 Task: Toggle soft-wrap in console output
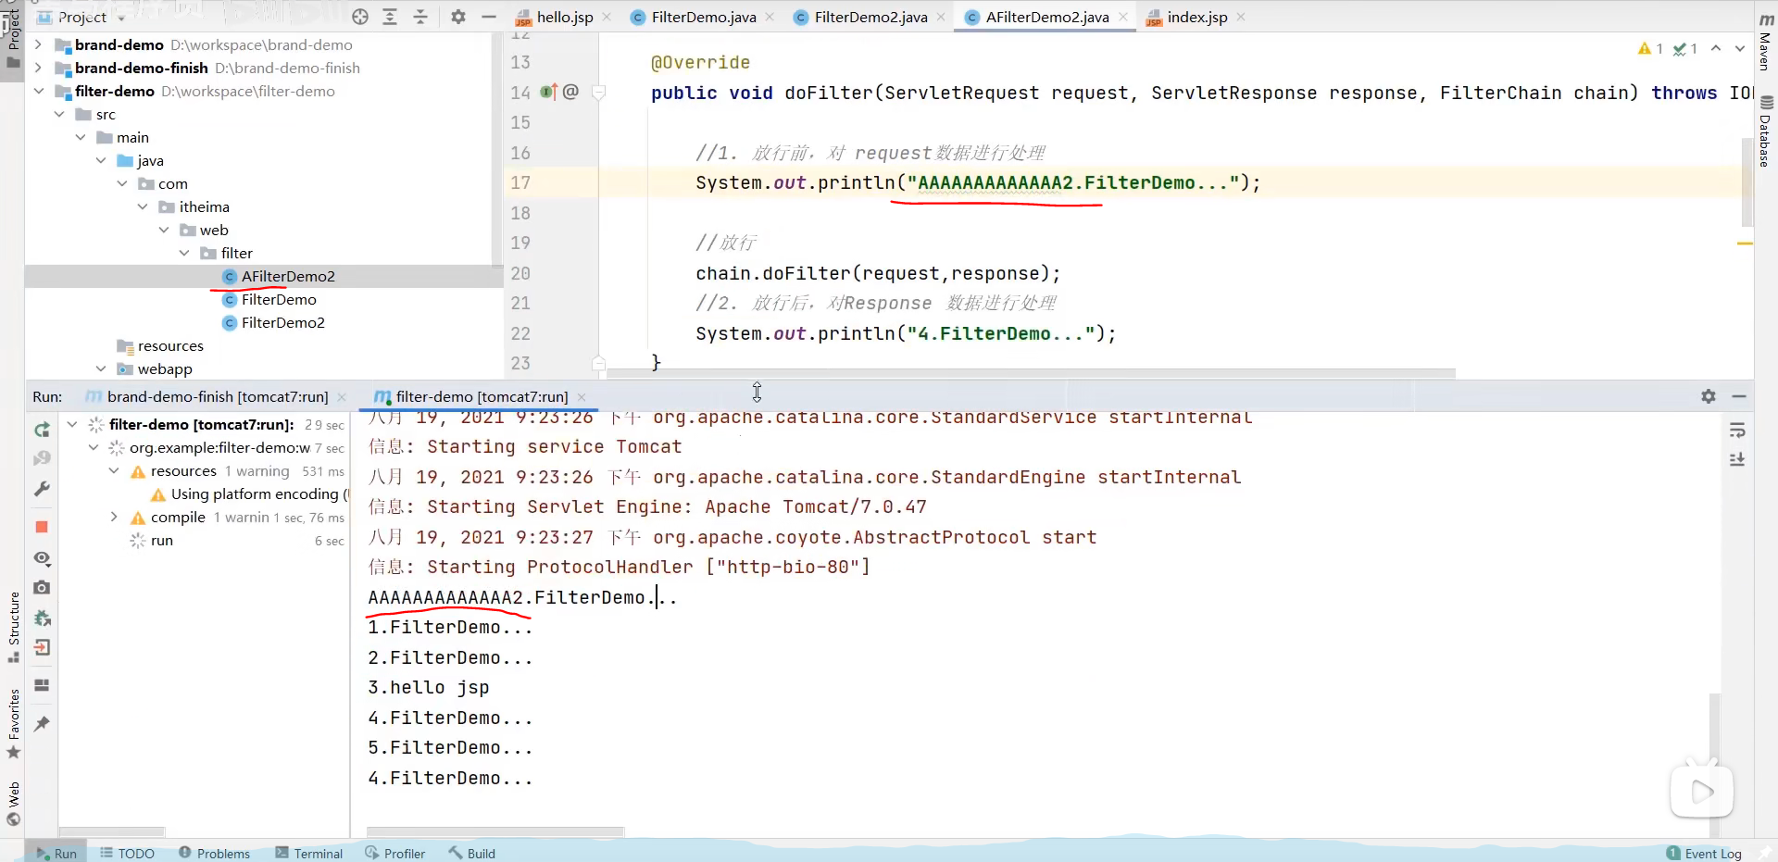(x=1737, y=431)
